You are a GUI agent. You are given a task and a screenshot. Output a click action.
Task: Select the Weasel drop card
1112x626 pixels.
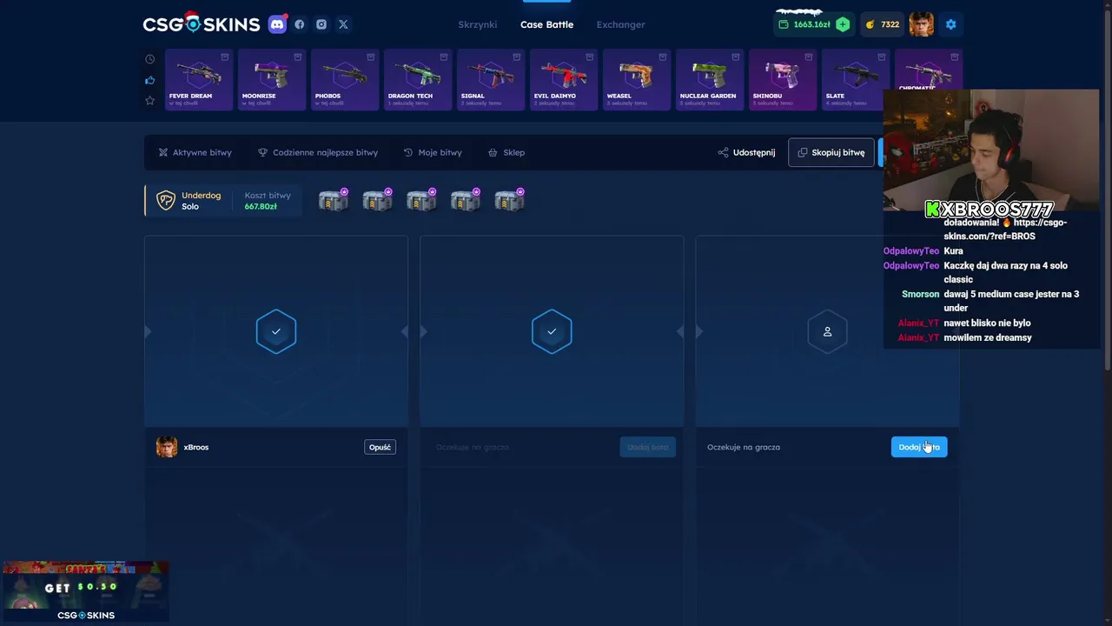click(x=637, y=80)
